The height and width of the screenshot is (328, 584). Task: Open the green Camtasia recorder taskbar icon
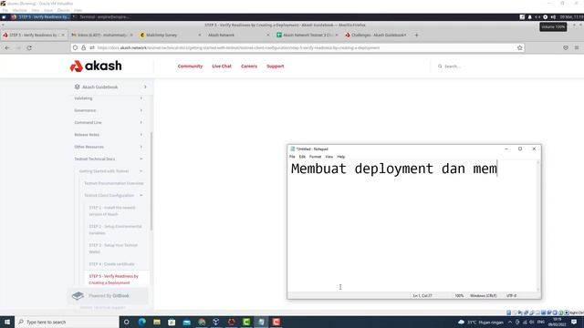point(246,322)
